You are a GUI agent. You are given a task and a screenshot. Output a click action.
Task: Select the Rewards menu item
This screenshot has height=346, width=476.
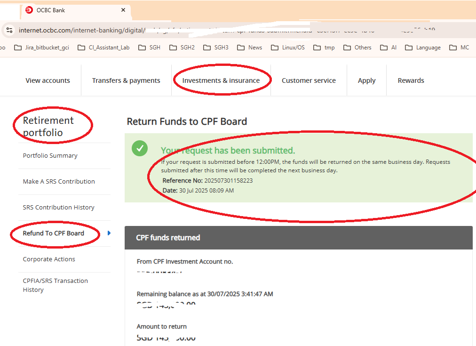click(411, 80)
